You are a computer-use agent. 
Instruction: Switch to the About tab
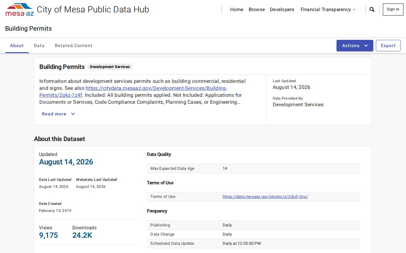point(17,46)
